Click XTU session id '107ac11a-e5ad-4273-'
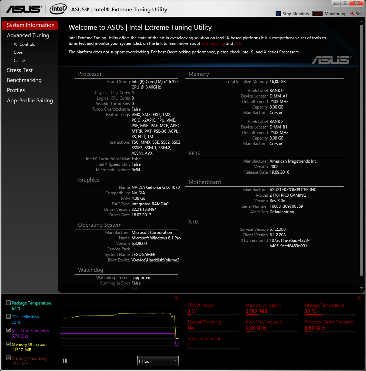 coord(289,240)
